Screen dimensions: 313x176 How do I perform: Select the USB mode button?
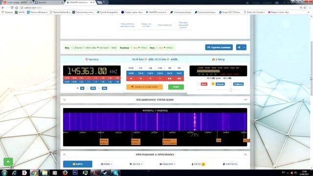(160, 68)
